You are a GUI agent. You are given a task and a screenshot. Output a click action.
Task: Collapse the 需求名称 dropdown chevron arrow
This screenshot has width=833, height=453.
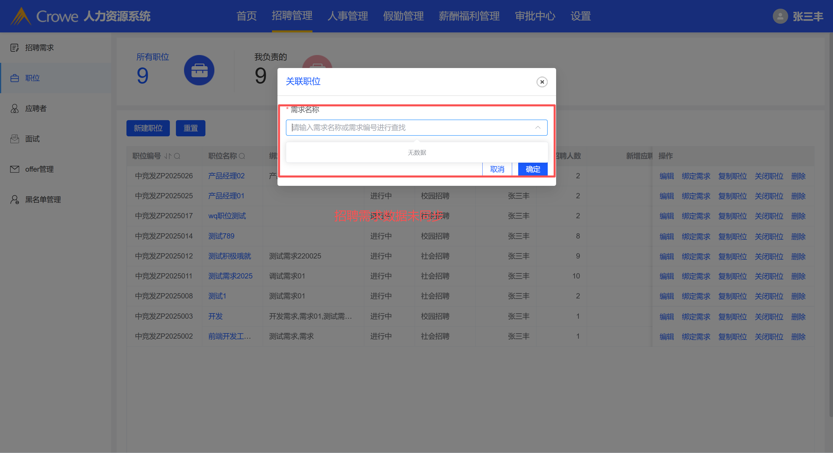click(537, 127)
